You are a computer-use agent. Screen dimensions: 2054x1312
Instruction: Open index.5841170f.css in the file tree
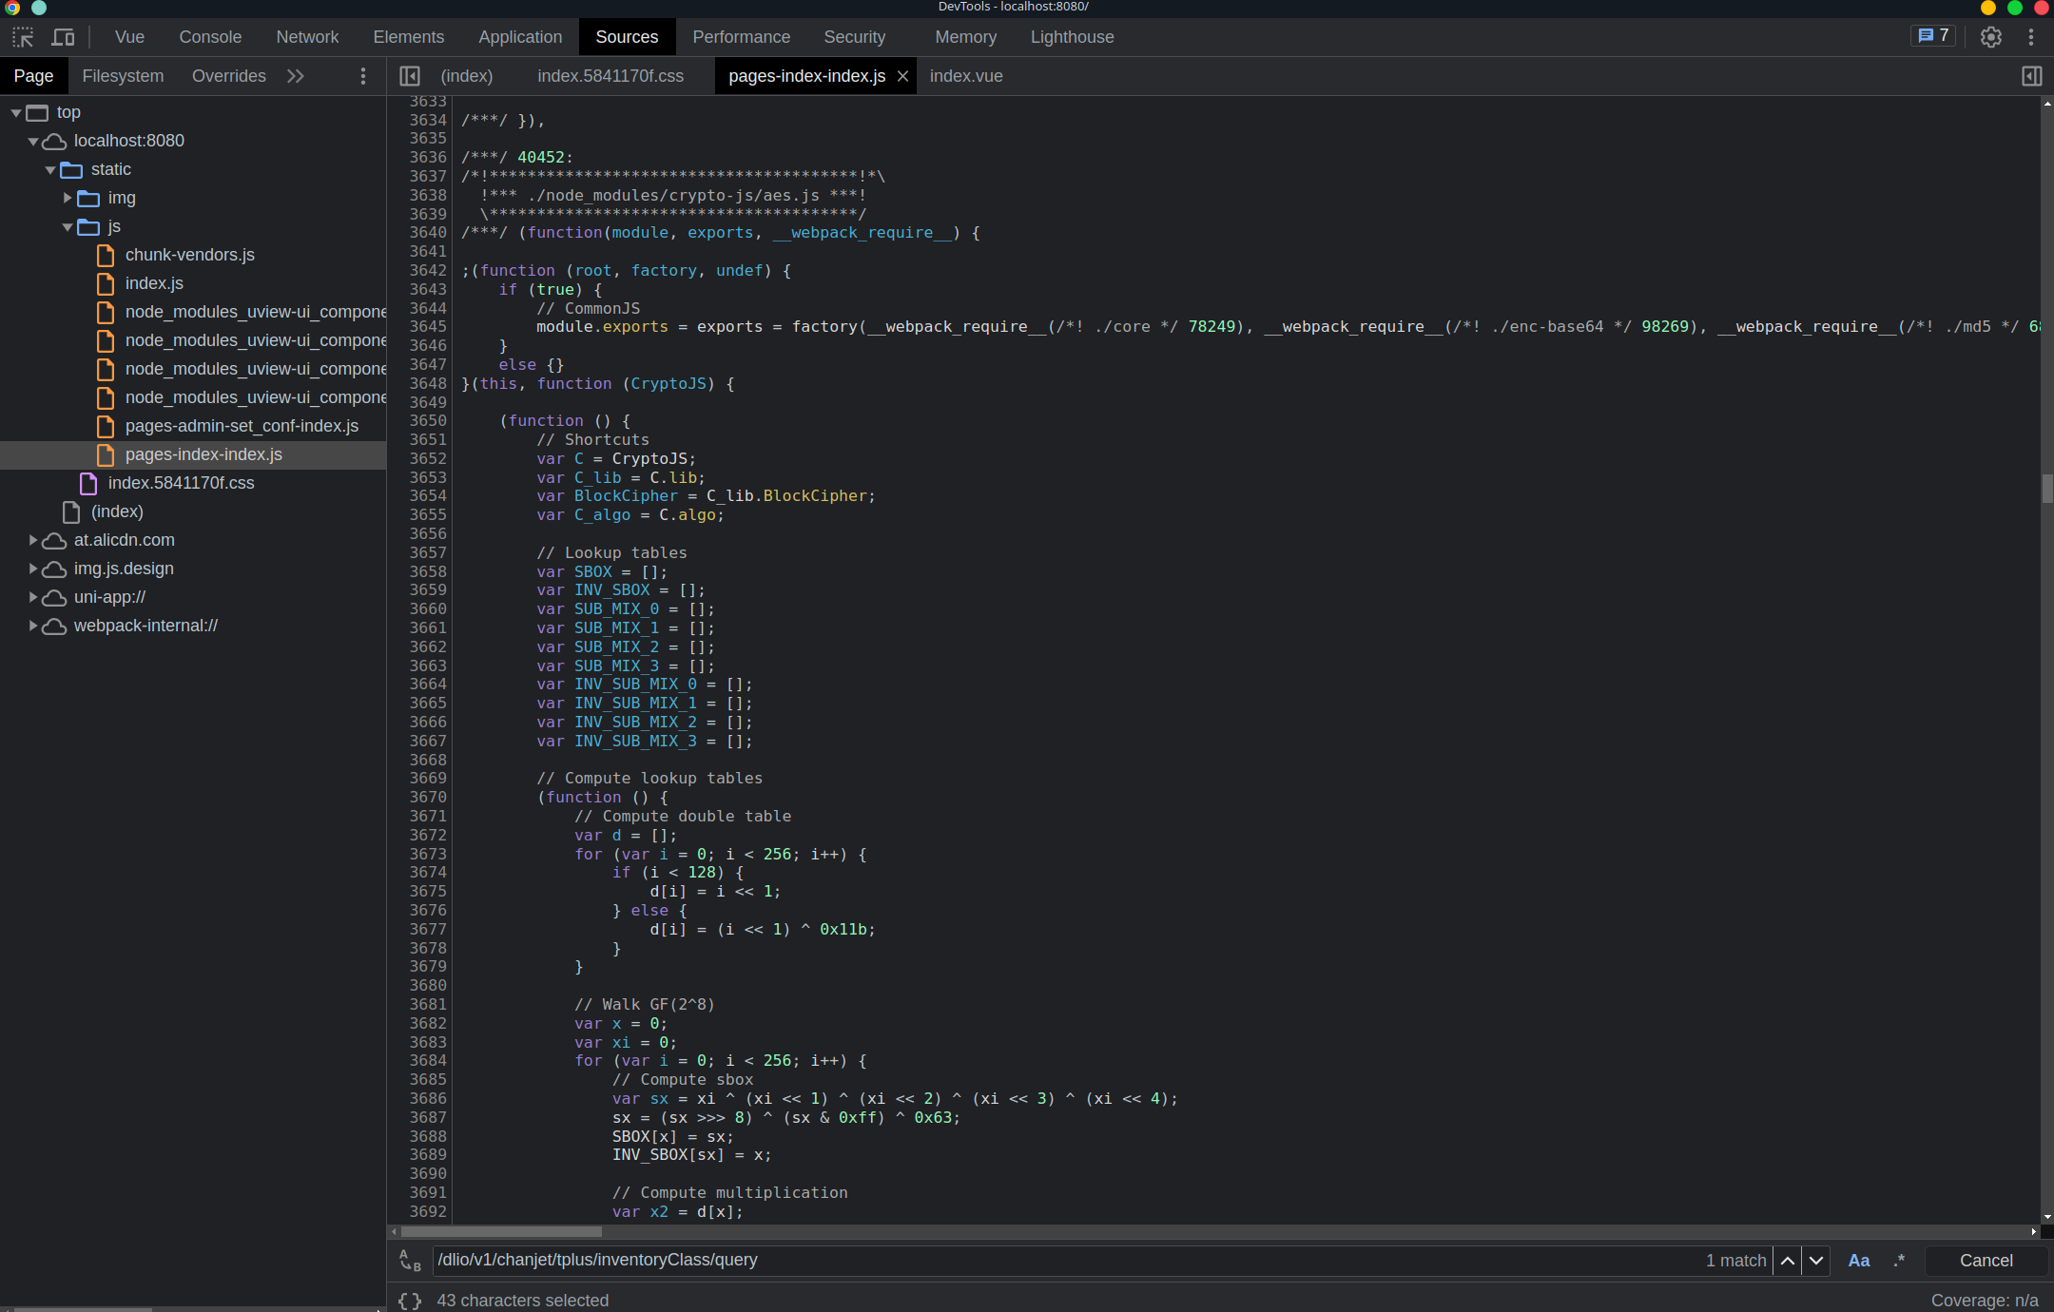[x=181, y=483]
